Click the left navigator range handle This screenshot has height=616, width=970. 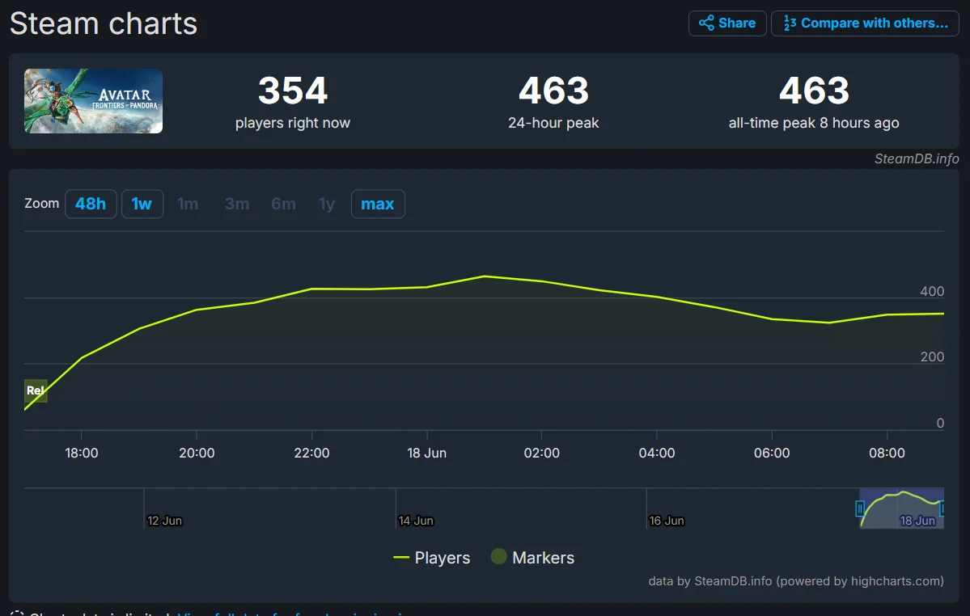point(860,508)
